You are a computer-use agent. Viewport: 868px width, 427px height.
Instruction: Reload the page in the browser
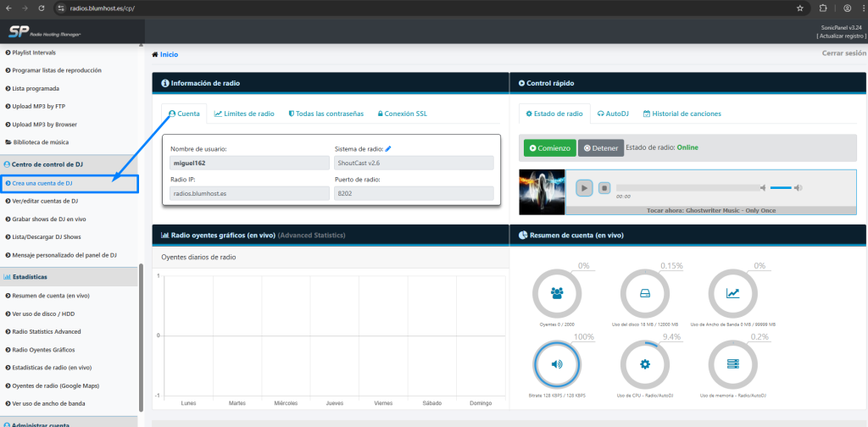click(x=42, y=8)
